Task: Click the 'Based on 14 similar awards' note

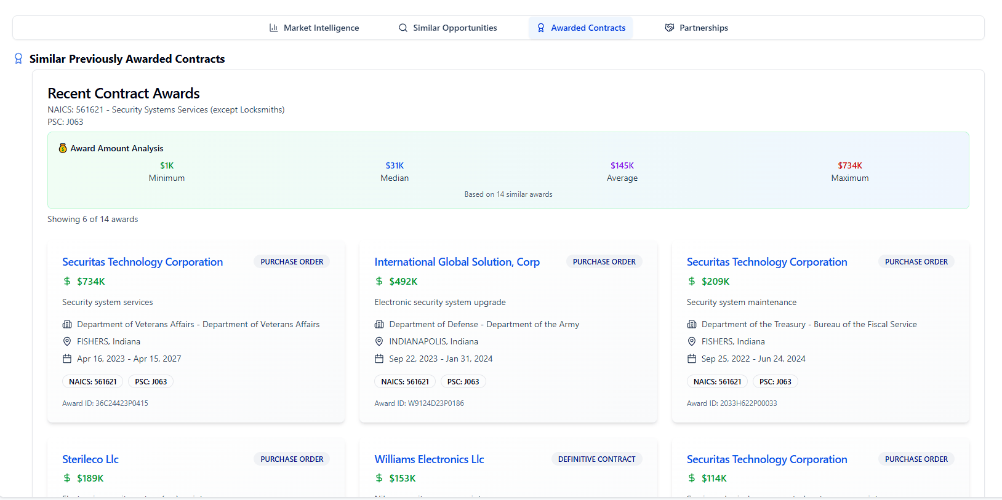Action: (508, 194)
